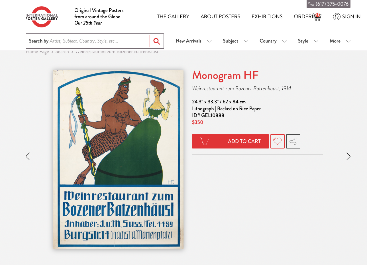Add poster to favorites with heart icon
The height and width of the screenshot is (265, 367).
[x=278, y=141]
